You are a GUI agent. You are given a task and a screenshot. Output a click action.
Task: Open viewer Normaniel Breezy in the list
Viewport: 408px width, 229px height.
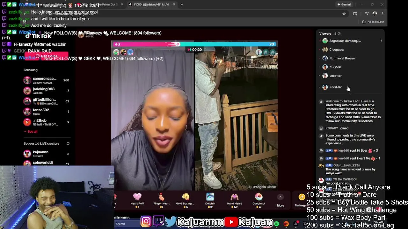click(351, 58)
